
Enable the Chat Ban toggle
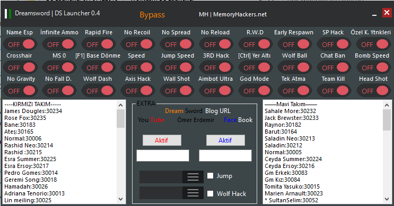[334, 68]
